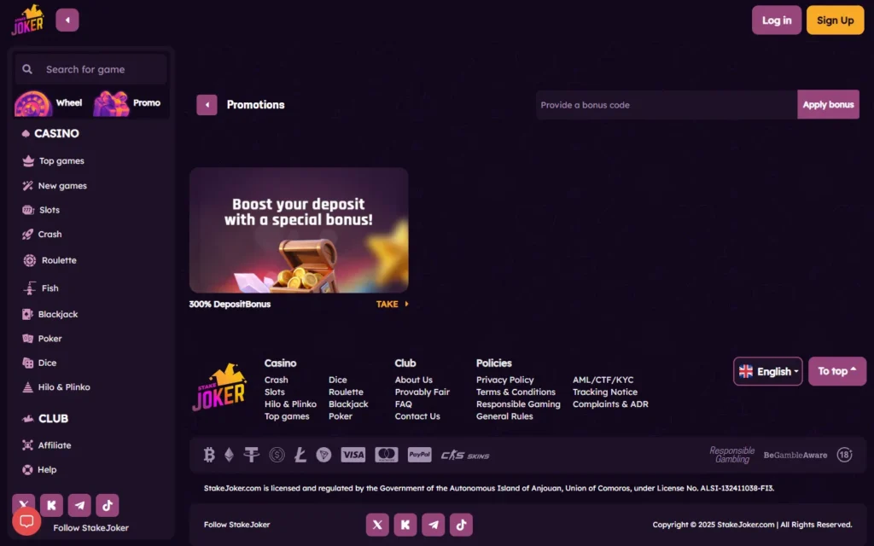Select Roulette in sidebar menu

tap(50, 260)
